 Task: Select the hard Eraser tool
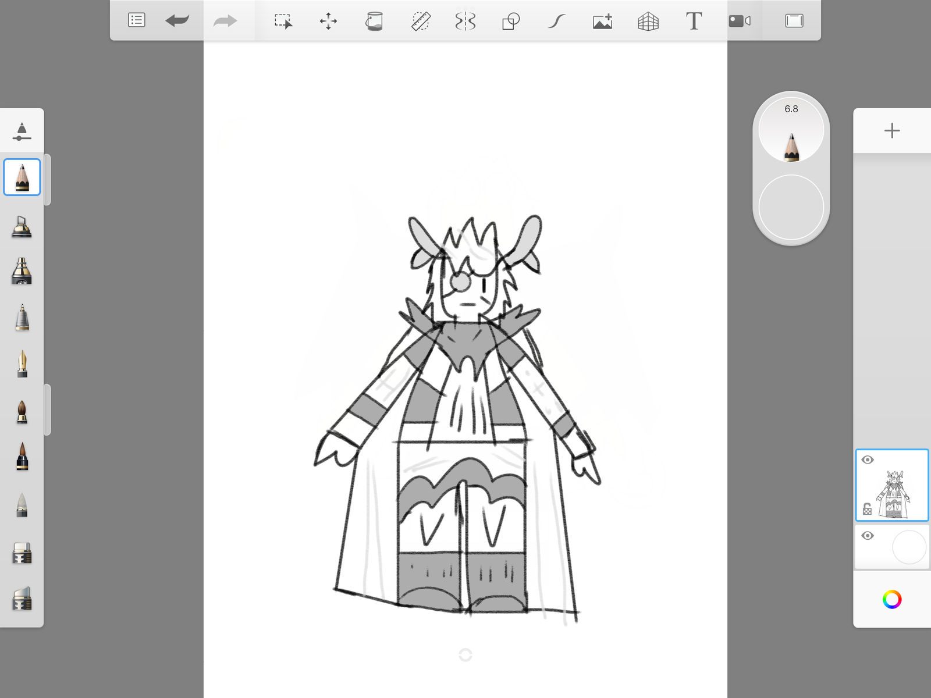click(22, 553)
